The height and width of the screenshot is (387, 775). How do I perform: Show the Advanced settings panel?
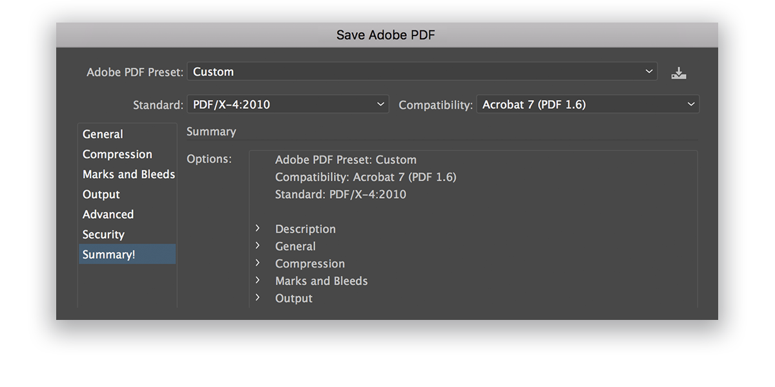[127, 214]
